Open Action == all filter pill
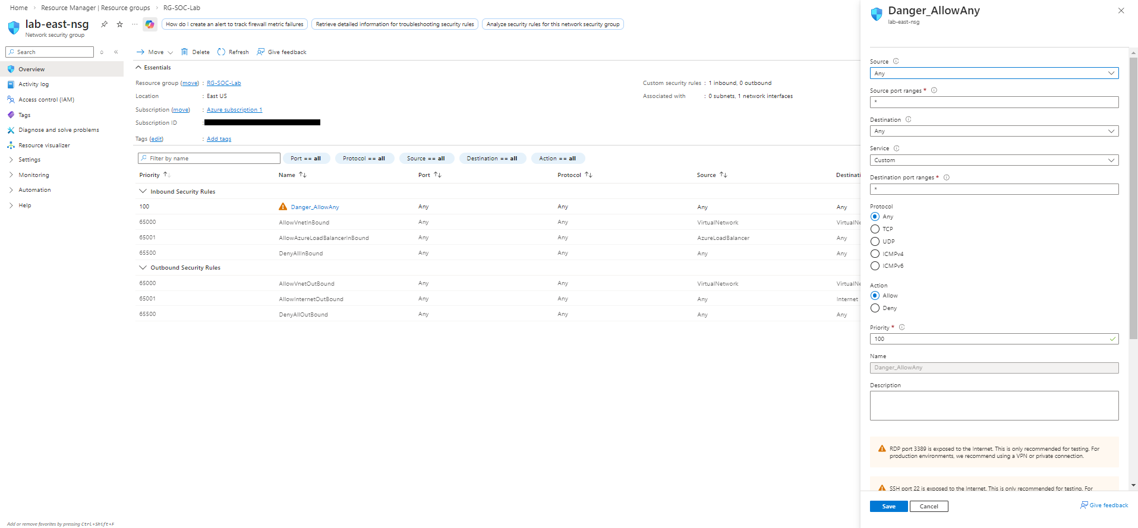 point(558,159)
